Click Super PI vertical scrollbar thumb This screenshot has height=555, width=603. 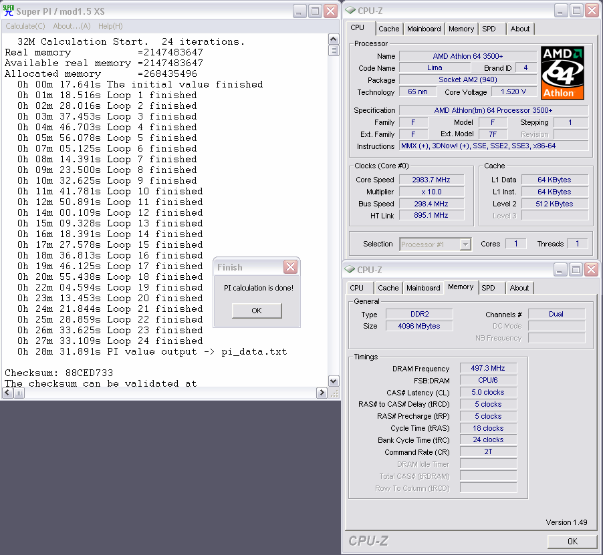pyautogui.click(x=334, y=50)
